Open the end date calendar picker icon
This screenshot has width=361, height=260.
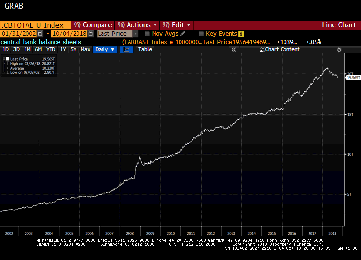pyautogui.click(x=91, y=34)
